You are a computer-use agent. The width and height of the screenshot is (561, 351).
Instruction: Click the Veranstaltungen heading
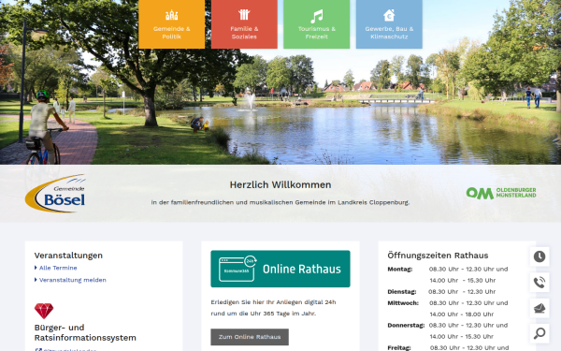click(68, 256)
